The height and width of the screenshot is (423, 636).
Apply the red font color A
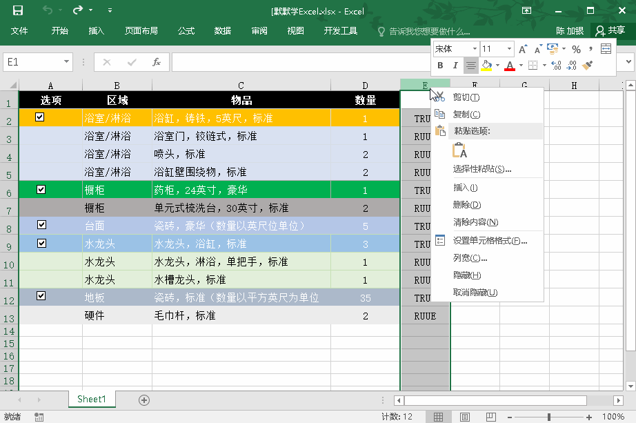510,66
